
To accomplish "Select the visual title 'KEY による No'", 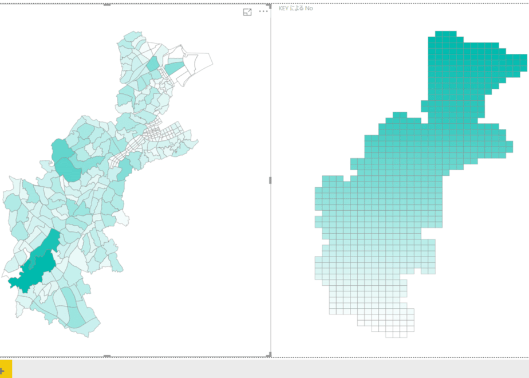I will pyautogui.click(x=295, y=8).
